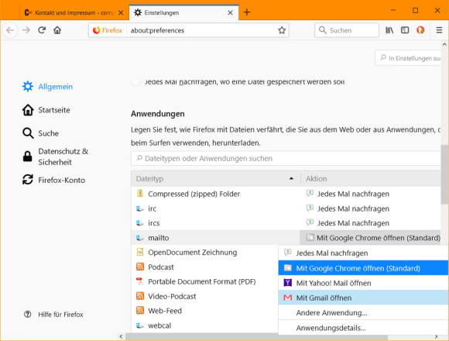Click the PDF file type icon

click(140, 281)
